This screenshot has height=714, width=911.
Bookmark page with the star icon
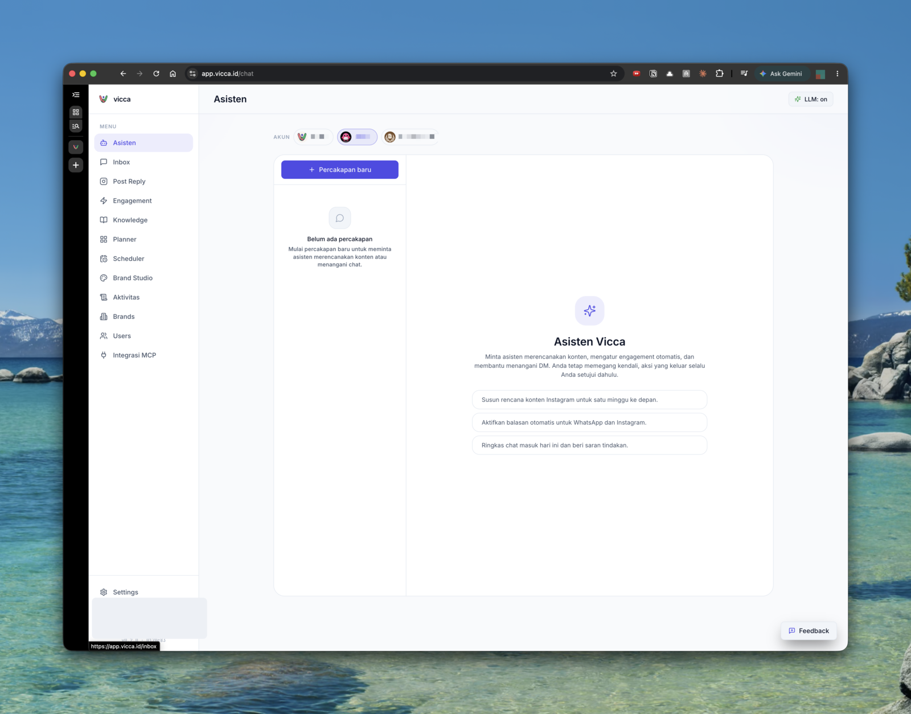613,73
